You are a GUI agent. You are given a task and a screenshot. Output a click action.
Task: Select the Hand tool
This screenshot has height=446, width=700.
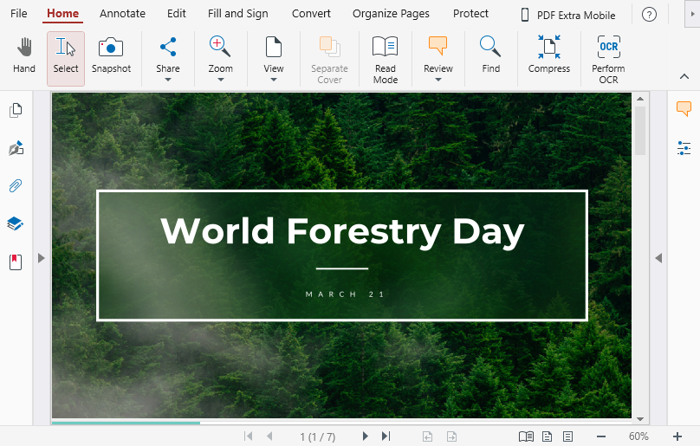click(x=24, y=56)
